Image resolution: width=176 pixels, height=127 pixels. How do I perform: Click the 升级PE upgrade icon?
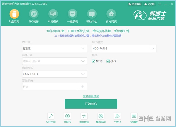click(x=67, y=116)
